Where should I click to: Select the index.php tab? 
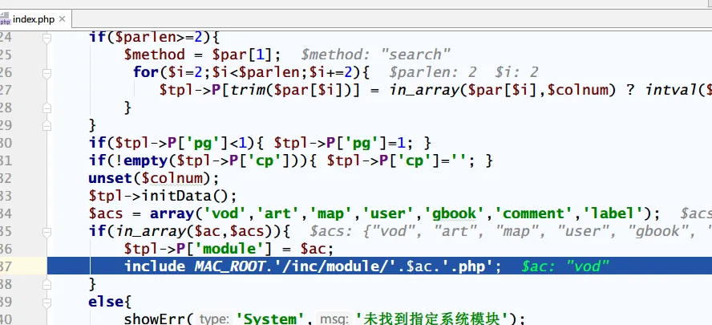point(32,18)
